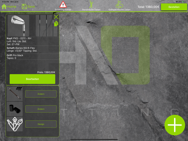Click Tapes: 0 line
188x141 pixels.
pos(11,58)
